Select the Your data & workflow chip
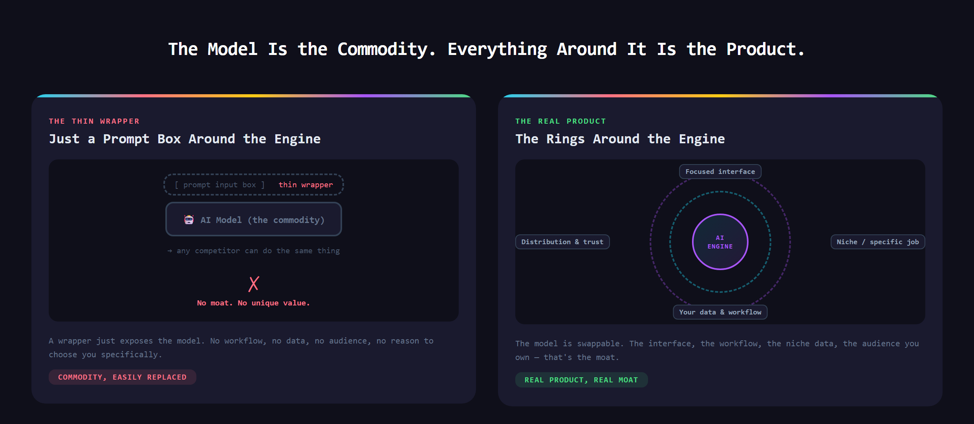The image size is (974, 424). (720, 312)
